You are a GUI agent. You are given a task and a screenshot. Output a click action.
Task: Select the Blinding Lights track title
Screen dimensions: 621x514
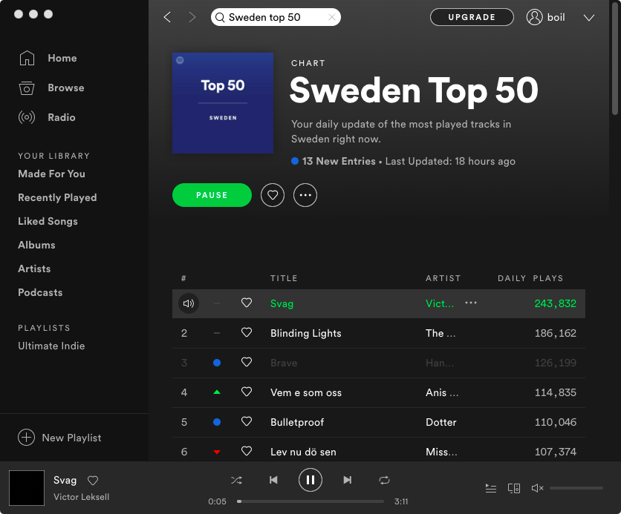(306, 333)
